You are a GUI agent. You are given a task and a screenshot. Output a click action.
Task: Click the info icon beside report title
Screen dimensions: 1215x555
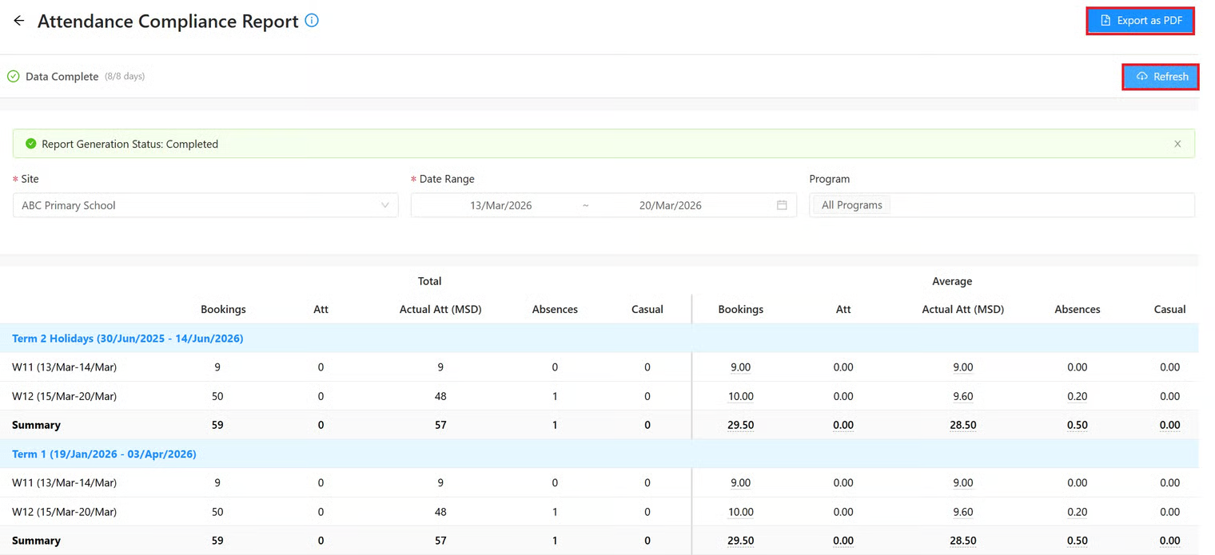(312, 22)
